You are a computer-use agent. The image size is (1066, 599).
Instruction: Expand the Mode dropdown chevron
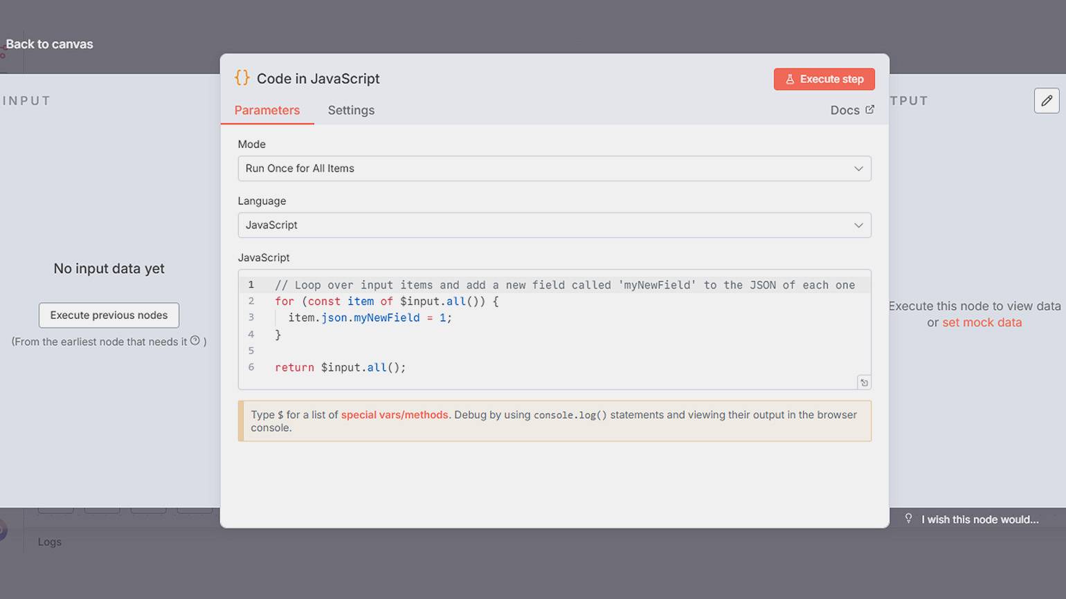coord(858,169)
